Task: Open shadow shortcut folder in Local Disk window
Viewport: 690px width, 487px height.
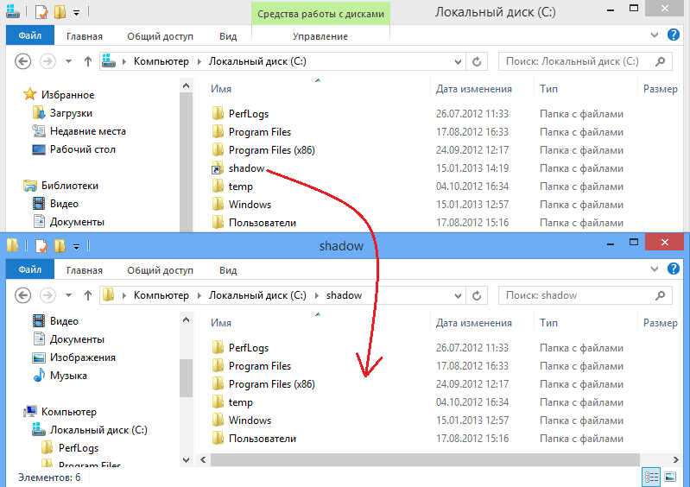Action: (246, 168)
